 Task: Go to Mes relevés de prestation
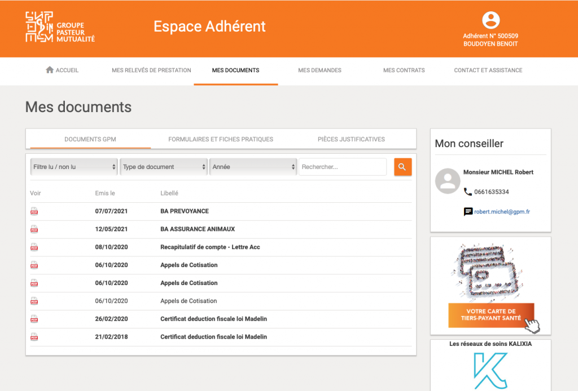tap(151, 70)
